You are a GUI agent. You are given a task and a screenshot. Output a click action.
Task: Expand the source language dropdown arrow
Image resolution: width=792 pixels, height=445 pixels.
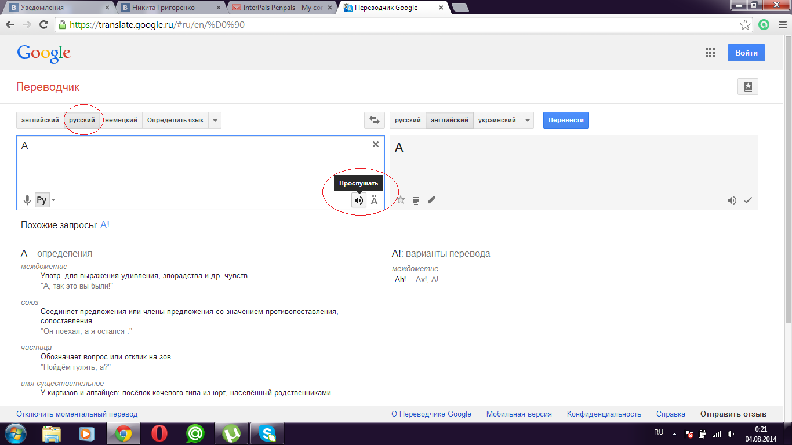(215, 121)
